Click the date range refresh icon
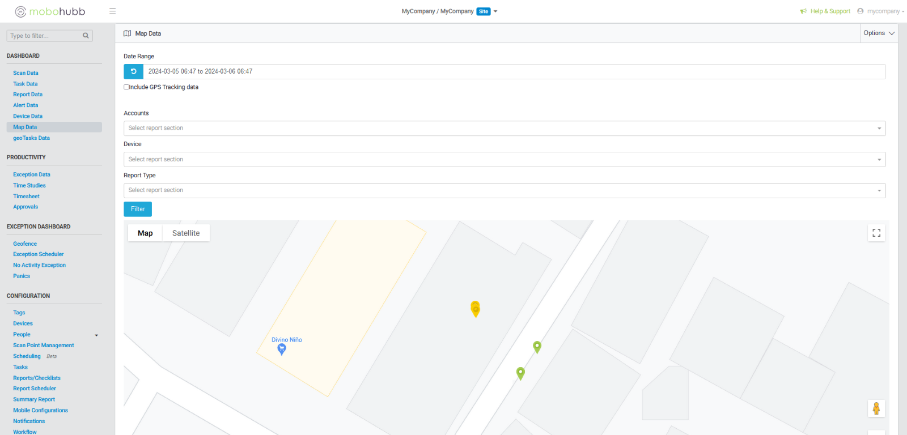The height and width of the screenshot is (435, 907). [133, 71]
